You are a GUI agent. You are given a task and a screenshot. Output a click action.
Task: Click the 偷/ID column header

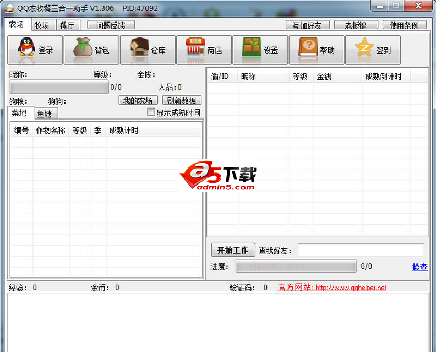(222, 76)
